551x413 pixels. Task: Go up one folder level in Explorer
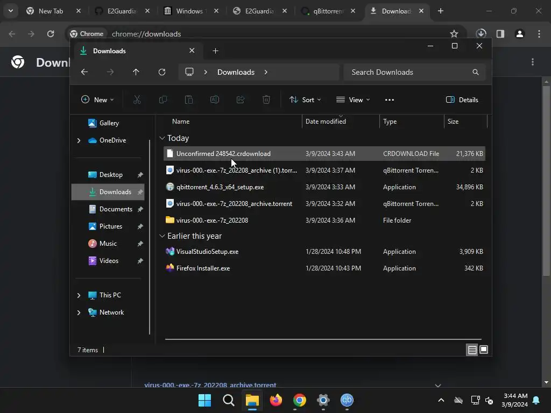coord(136,72)
